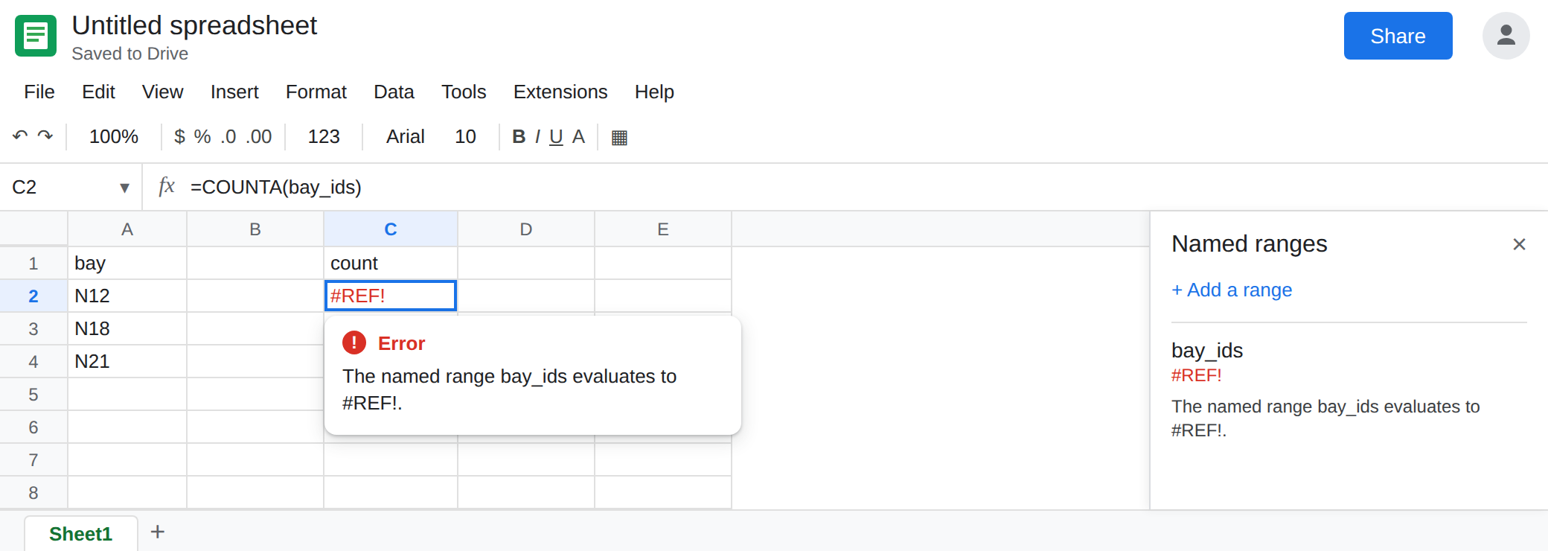Click the borders grid icon
1548x551 pixels.
coord(619,137)
